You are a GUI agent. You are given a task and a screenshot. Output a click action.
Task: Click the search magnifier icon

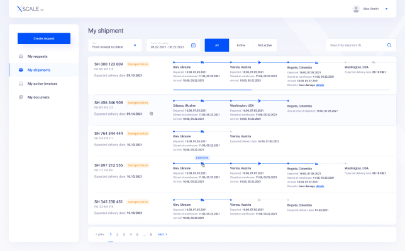[389, 45]
